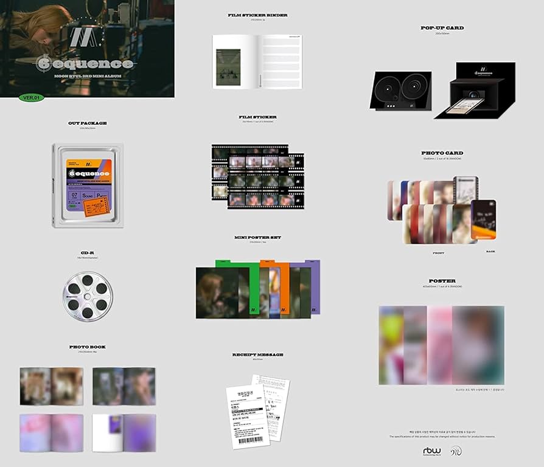Select the frontmost mini poster photo
The height and width of the screenshot is (467, 544).
point(218,293)
